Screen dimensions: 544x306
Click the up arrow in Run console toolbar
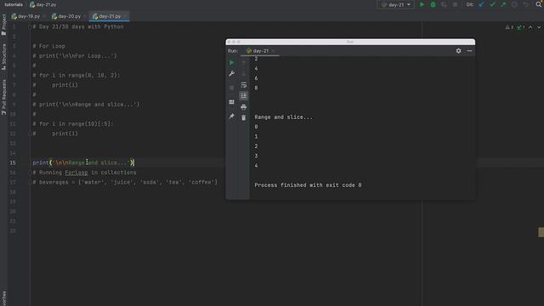coord(244,62)
